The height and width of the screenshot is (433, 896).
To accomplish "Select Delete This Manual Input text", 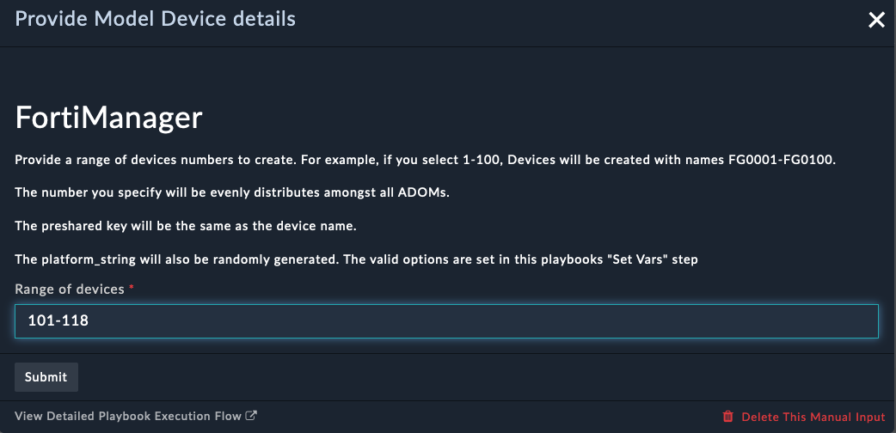I will pos(813,417).
